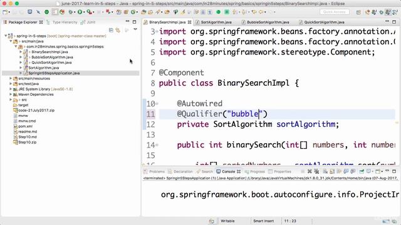Image resolution: width=401 pixels, height=225 pixels.
Task: Click in the Quick Access search field
Action: (x=334, y=12)
